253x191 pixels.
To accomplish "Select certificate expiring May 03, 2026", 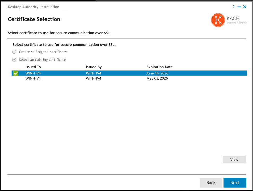I will point(157,78).
